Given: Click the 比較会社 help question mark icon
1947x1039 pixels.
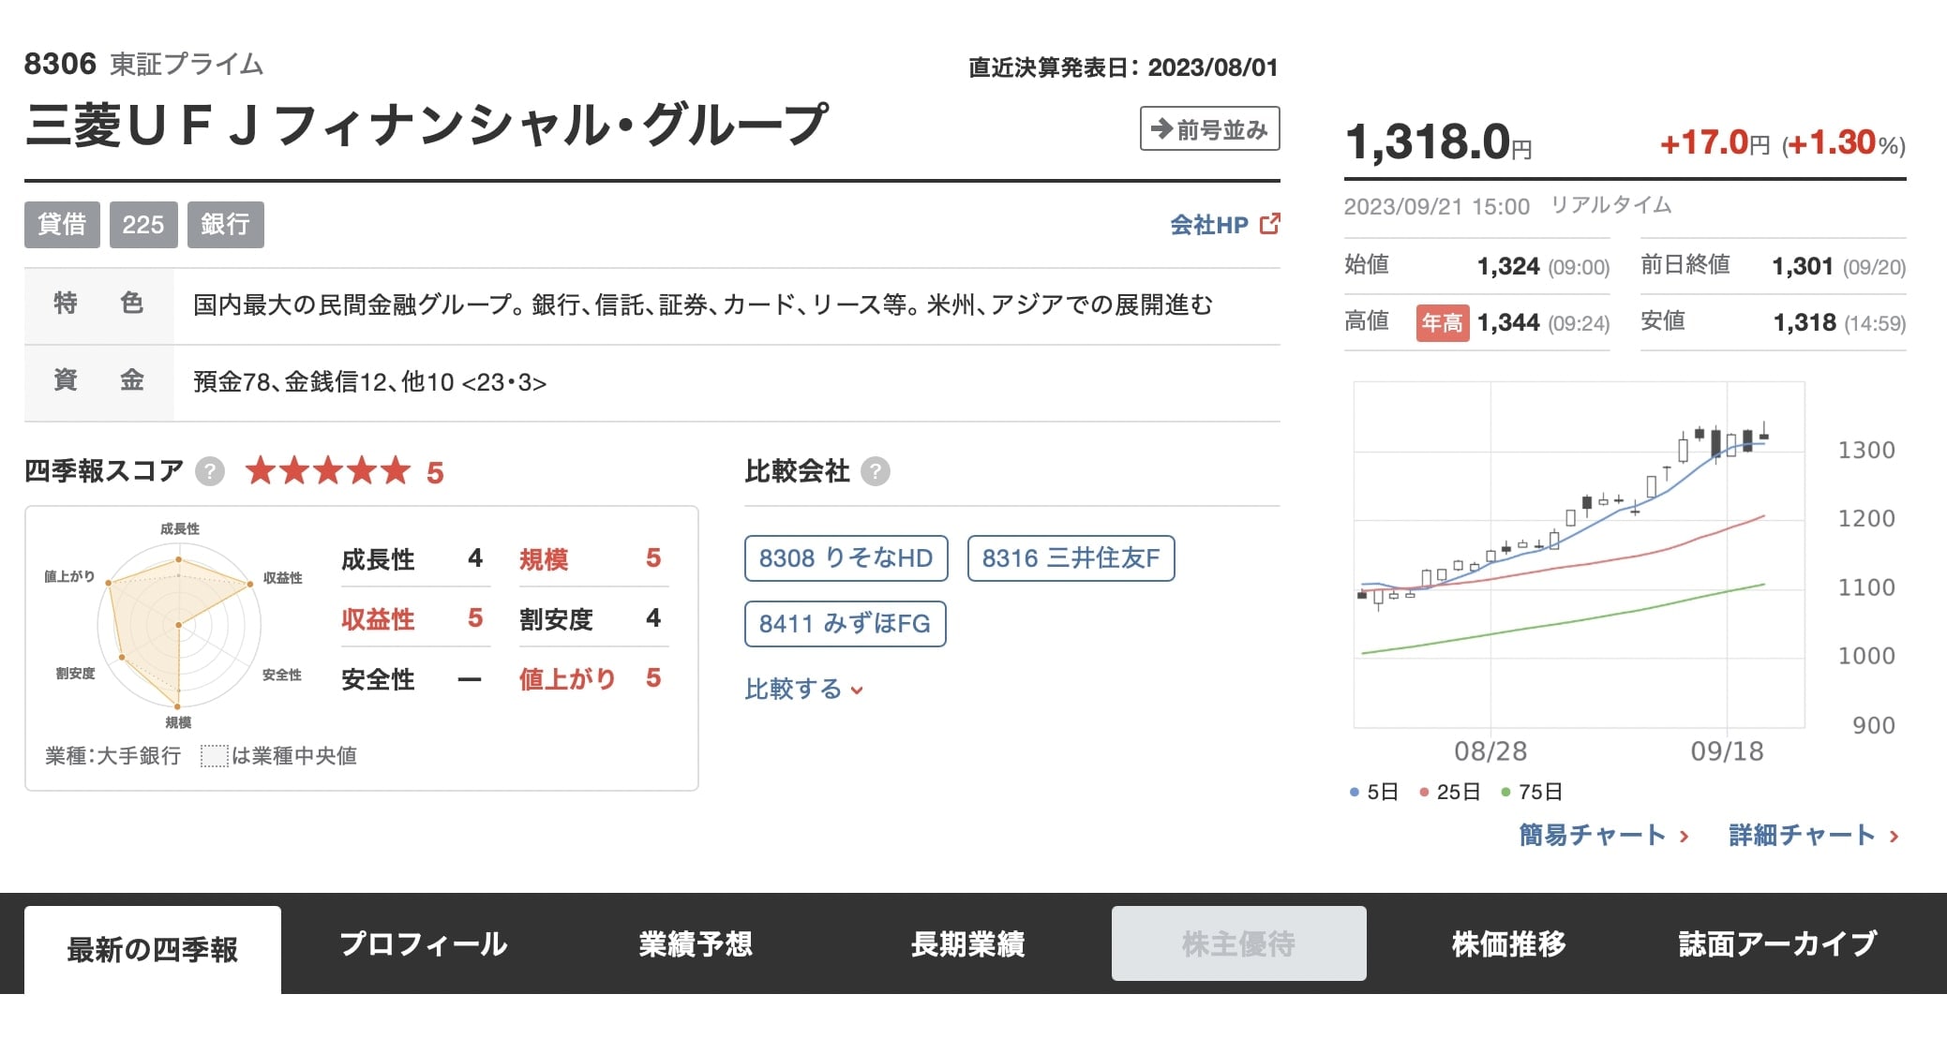Looking at the screenshot, I should click(x=876, y=471).
